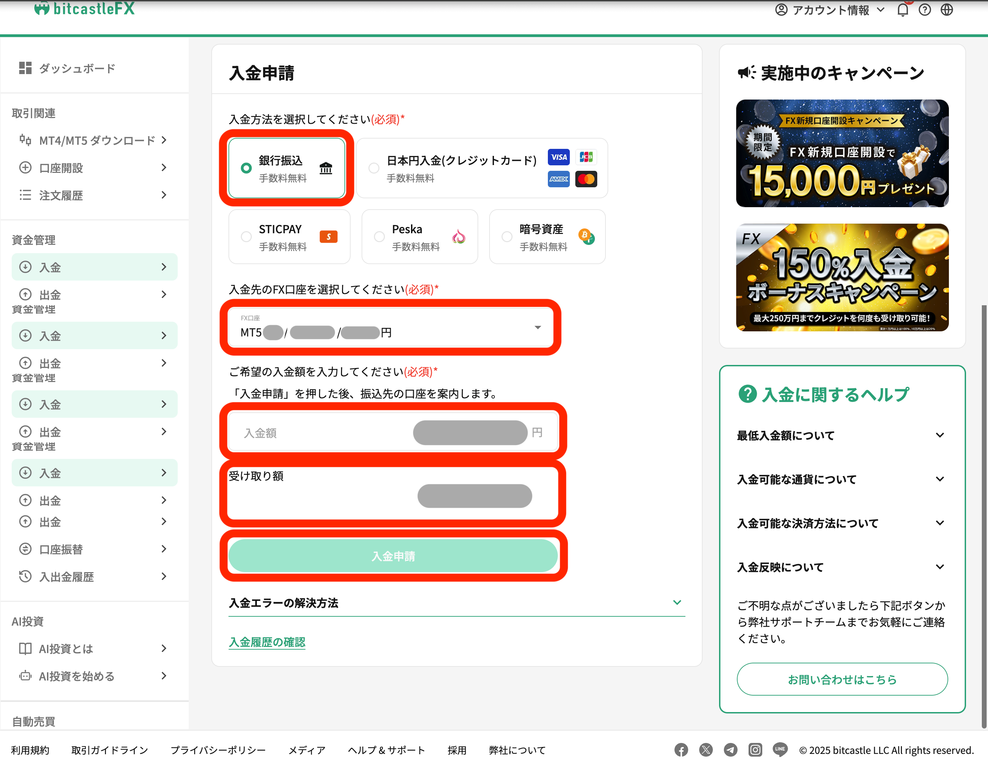Image resolution: width=988 pixels, height=769 pixels.
Task: Click the chevron on 注文履歴 row
Action: tap(164, 195)
